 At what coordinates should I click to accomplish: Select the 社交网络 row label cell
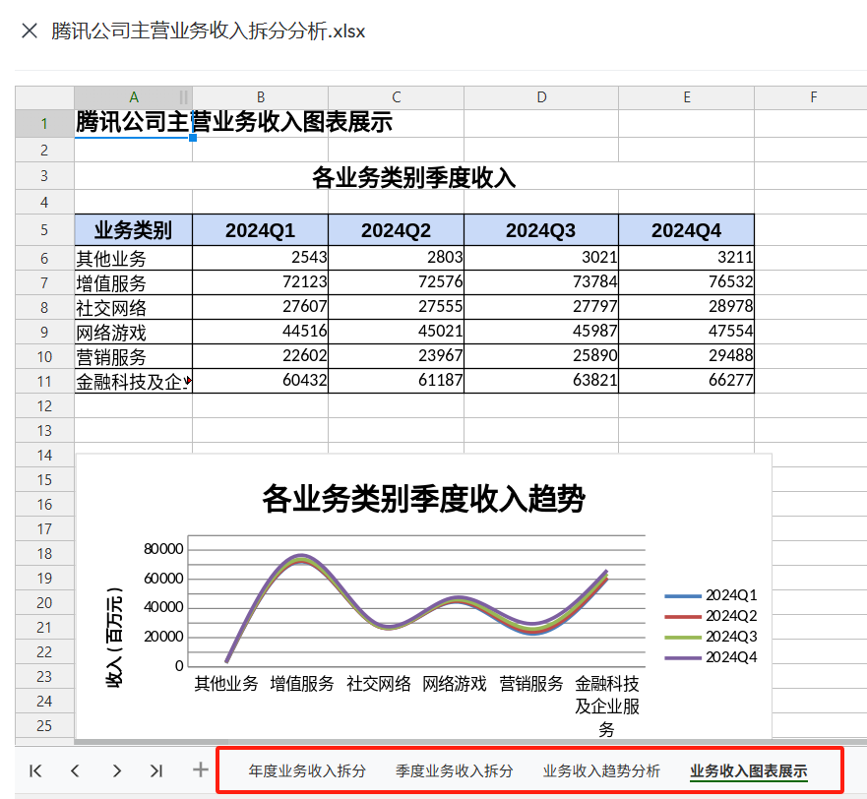click(133, 307)
